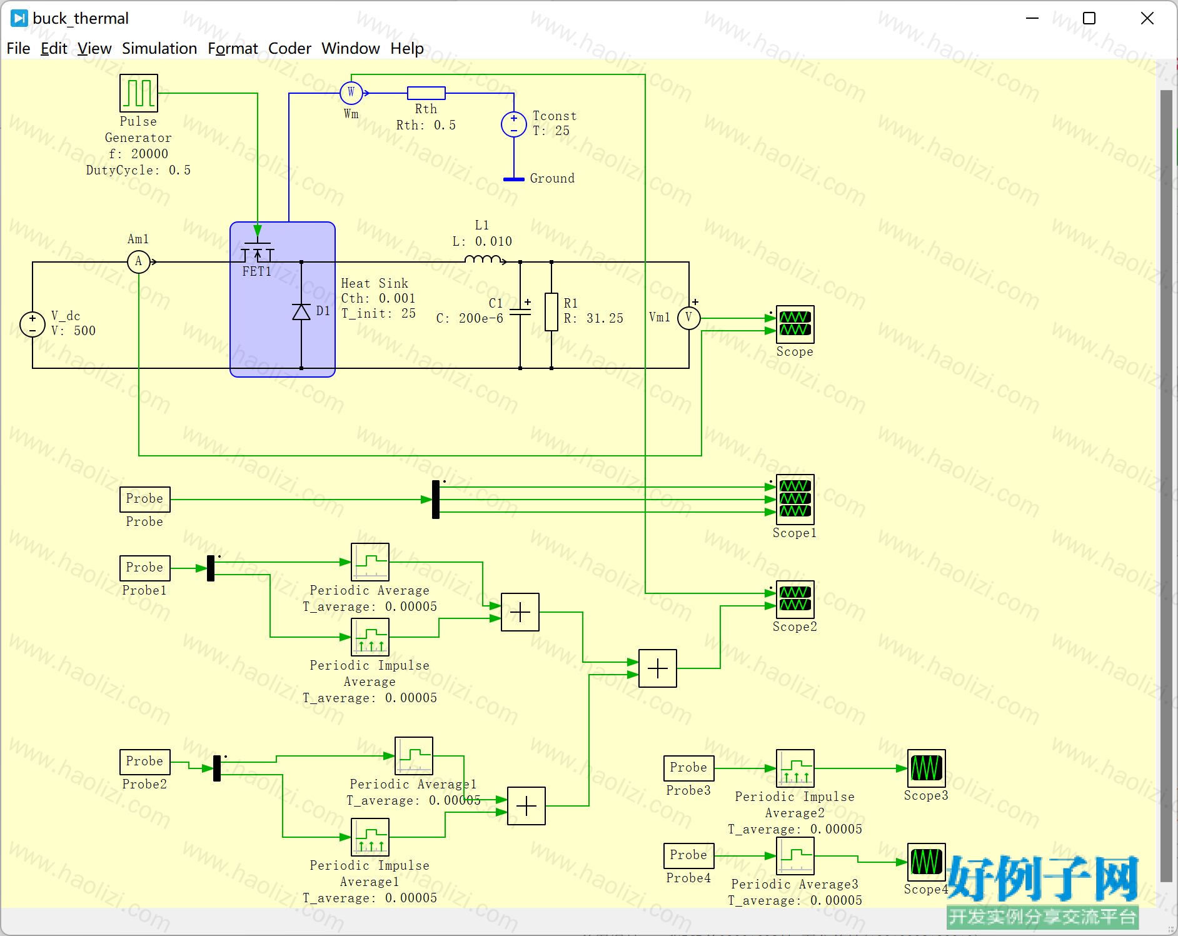Select the Probe3 block
This screenshot has width=1178, height=936.
coord(689,768)
